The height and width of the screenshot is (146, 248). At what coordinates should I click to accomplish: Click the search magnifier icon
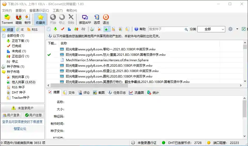tap(186, 29)
